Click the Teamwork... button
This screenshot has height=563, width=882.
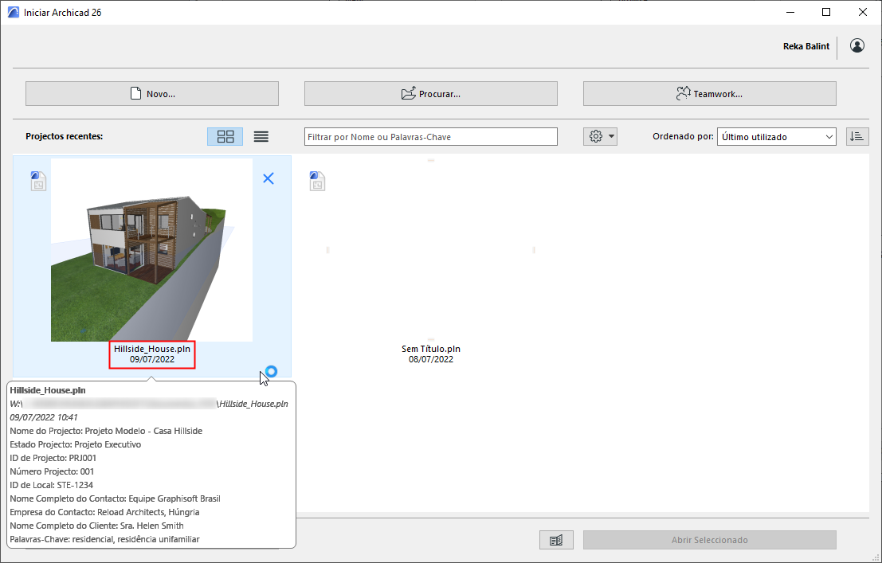[x=709, y=94]
